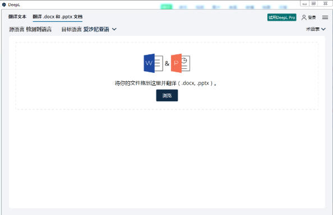Viewport: 333px width, 215px height.
Task: Click the user account login icon
Action: click(x=304, y=17)
